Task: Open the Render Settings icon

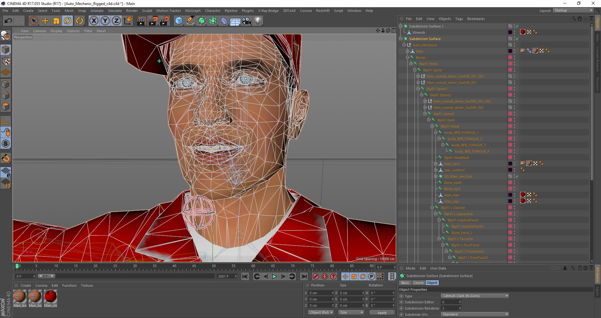Action: 164,21
